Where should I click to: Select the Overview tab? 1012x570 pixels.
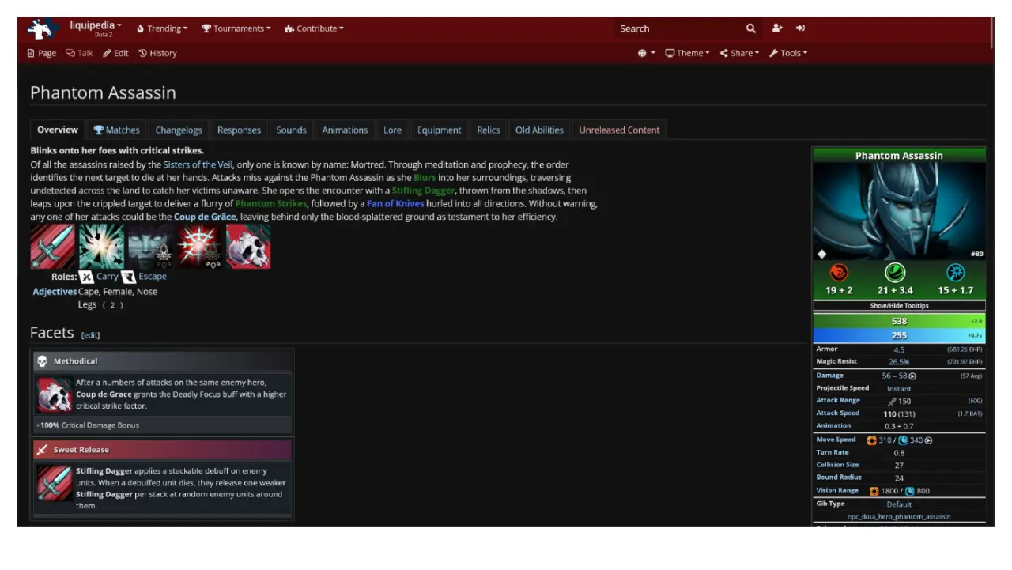pos(58,130)
